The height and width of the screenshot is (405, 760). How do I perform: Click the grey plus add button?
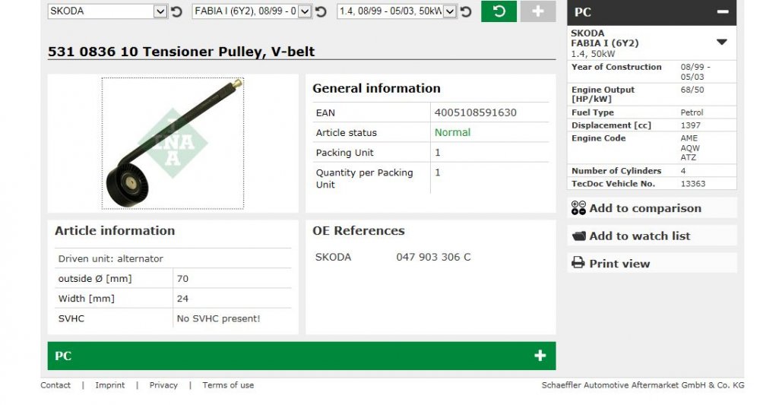[538, 11]
